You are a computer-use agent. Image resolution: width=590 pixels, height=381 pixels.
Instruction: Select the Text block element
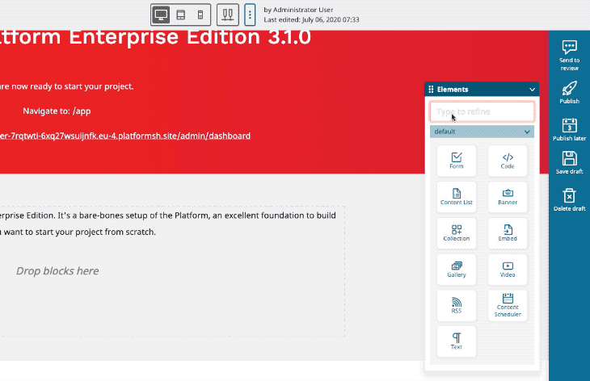[x=457, y=341]
